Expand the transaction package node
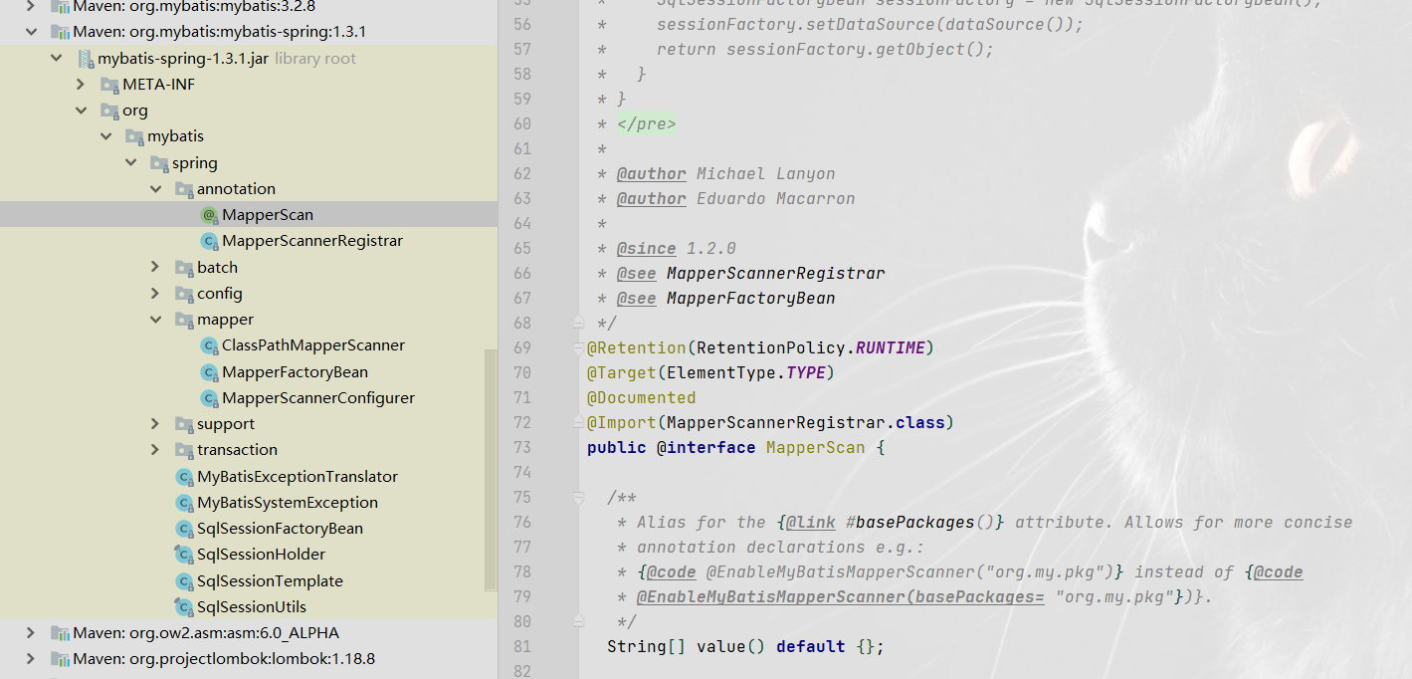The width and height of the screenshot is (1412, 679). coord(155,450)
